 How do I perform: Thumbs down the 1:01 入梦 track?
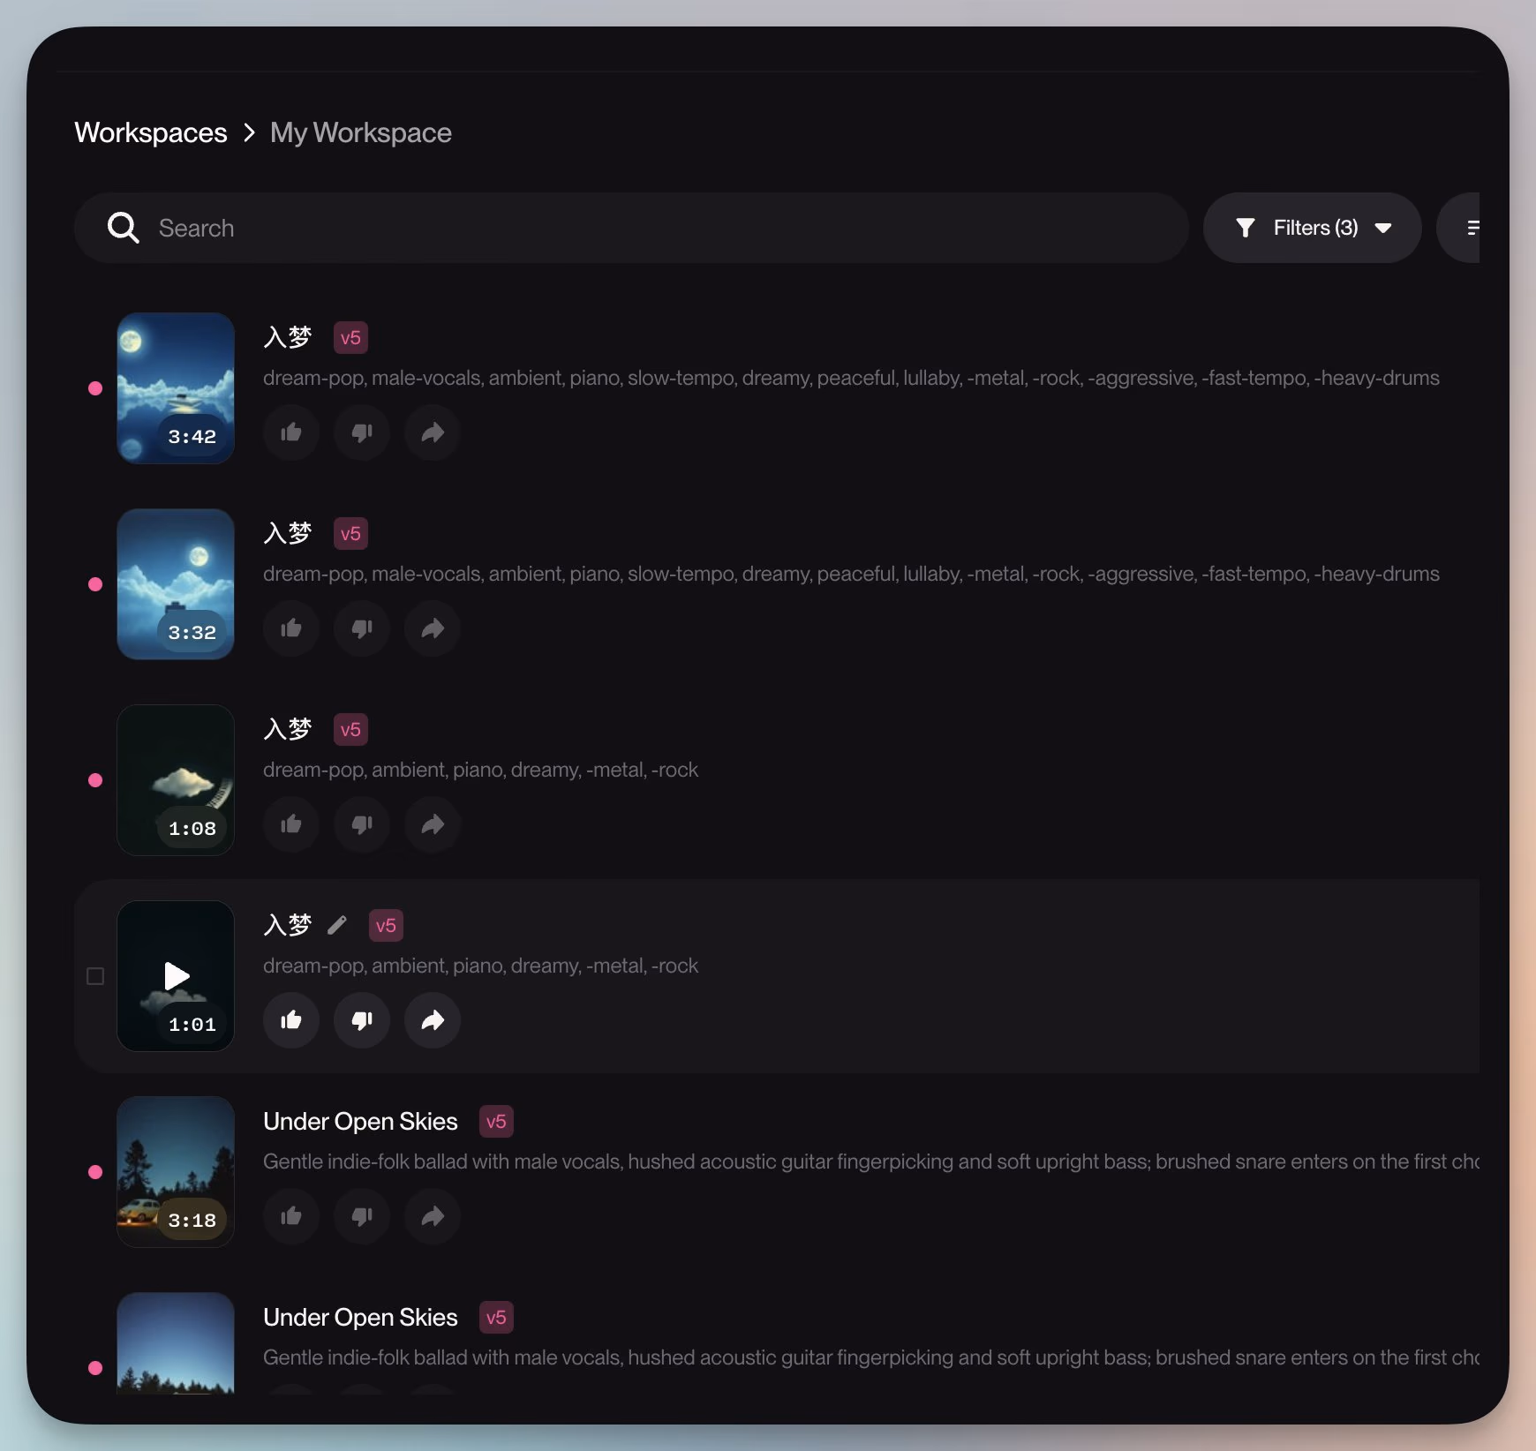pyautogui.click(x=362, y=1020)
